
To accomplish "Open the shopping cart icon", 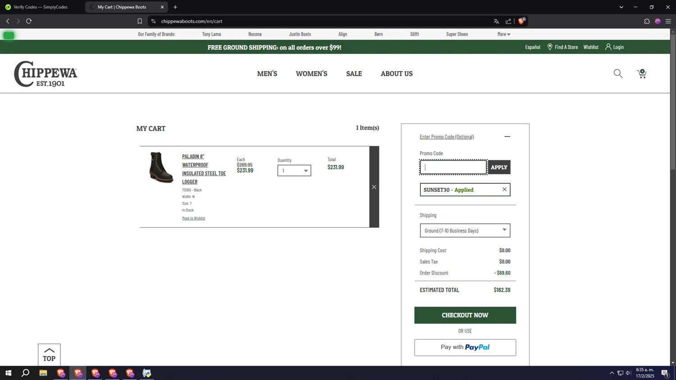I will 642,74.
